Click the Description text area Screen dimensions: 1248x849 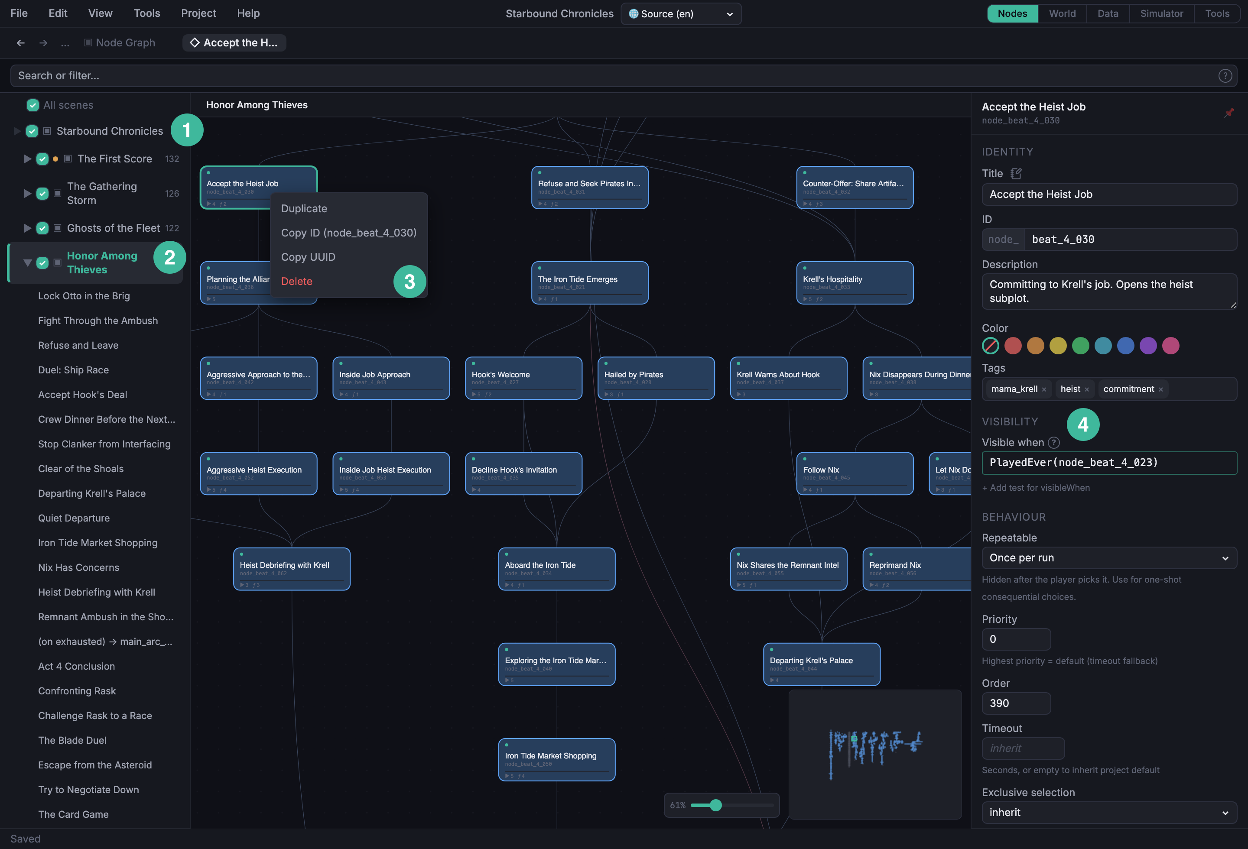[x=1109, y=292]
